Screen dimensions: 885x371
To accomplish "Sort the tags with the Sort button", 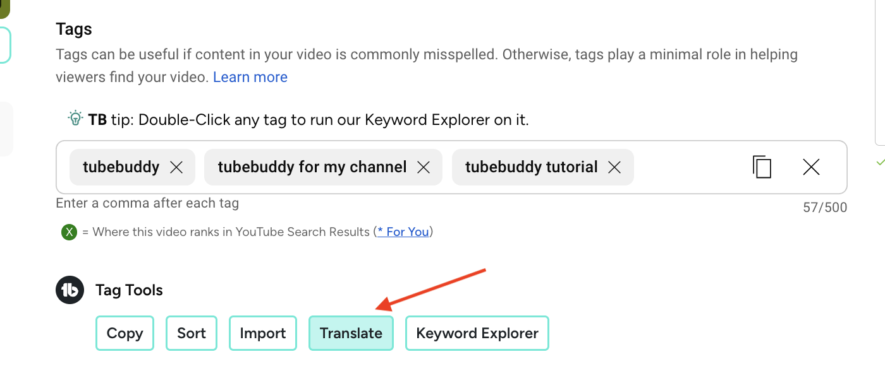I will (192, 333).
